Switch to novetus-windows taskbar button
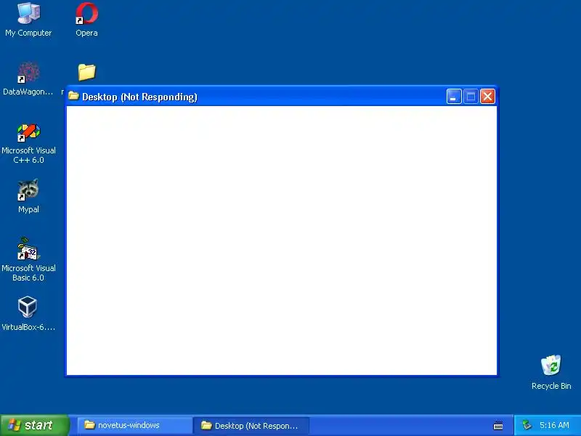 pyautogui.click(x=134, y=425)
